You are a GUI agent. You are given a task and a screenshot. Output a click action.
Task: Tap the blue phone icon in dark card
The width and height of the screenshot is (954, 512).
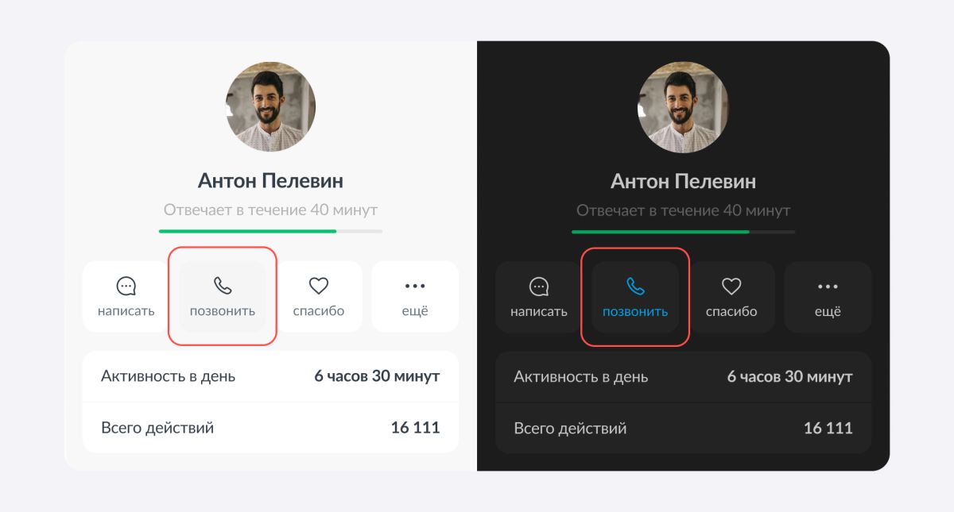tap(635, 286)
